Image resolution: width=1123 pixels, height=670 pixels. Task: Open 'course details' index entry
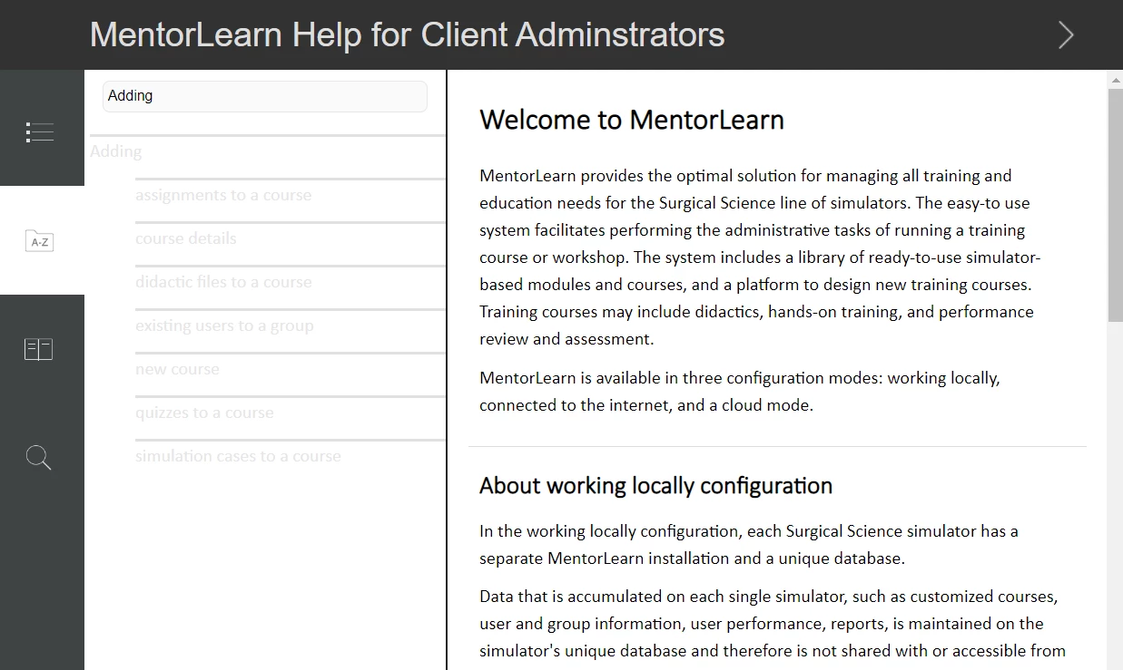pos(186,238)
